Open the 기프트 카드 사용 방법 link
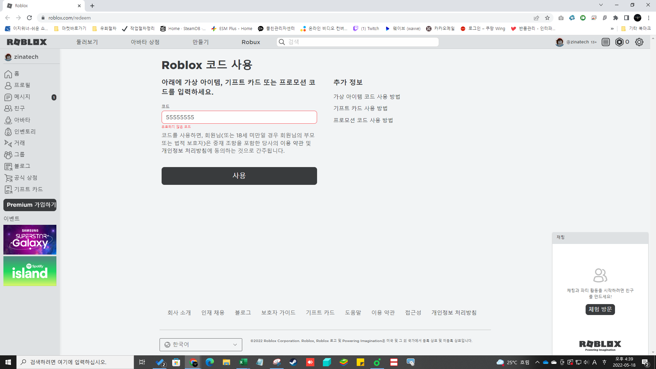The image size is (656, 369). tap(360, 108)
